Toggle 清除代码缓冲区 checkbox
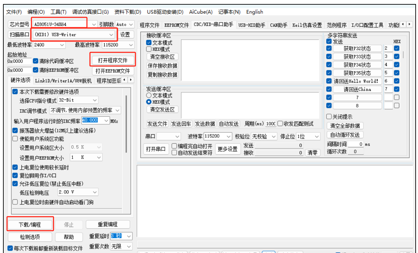Screen dimensions: 418x253 [x=36, y=61]
